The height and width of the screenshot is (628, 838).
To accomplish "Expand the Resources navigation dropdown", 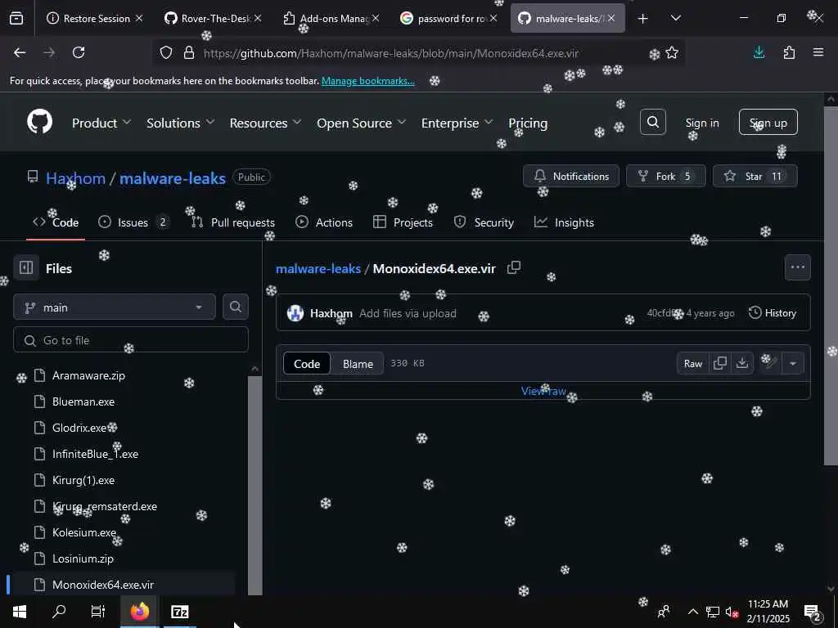I will click(x=265, y=123).
